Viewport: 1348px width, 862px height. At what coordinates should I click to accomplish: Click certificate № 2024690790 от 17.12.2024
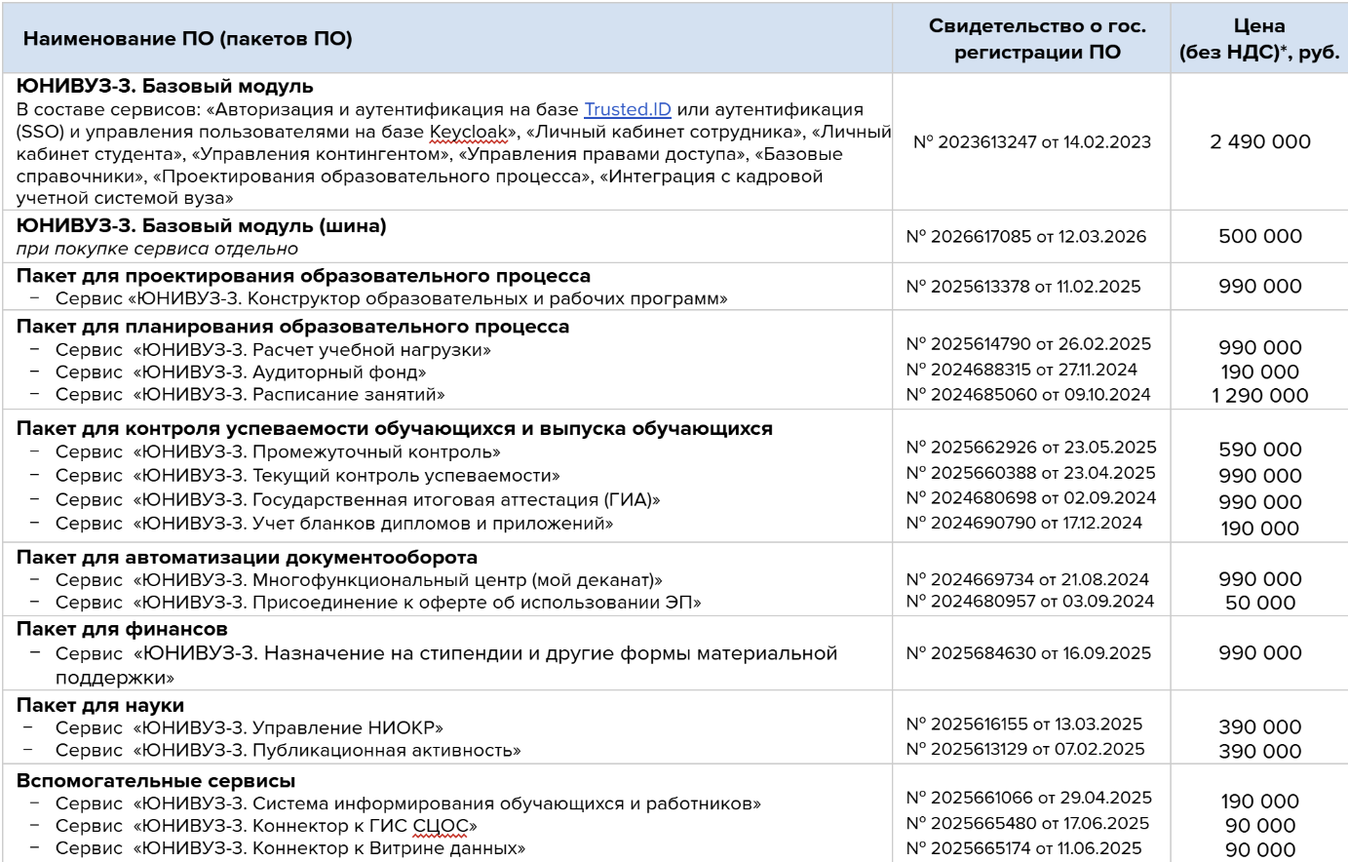pyautogui.click(x=1023, y=524)
